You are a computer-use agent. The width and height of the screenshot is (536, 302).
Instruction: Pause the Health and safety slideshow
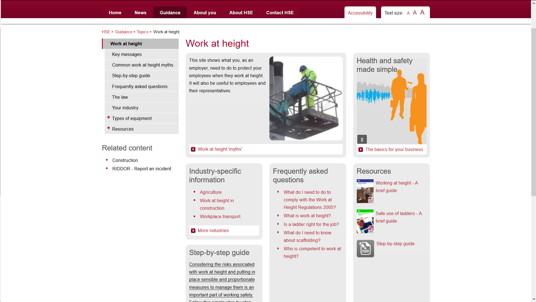point(362,139)
